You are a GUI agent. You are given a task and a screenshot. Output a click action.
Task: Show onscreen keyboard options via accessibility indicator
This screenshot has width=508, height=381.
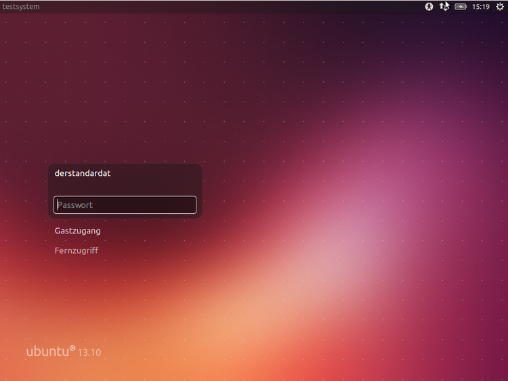click(x=429, y=7)
